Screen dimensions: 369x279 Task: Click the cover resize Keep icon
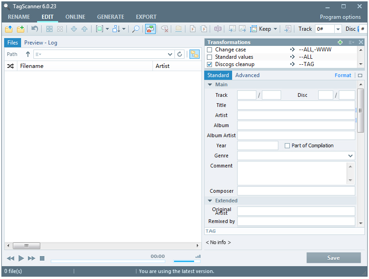point(254,29)
